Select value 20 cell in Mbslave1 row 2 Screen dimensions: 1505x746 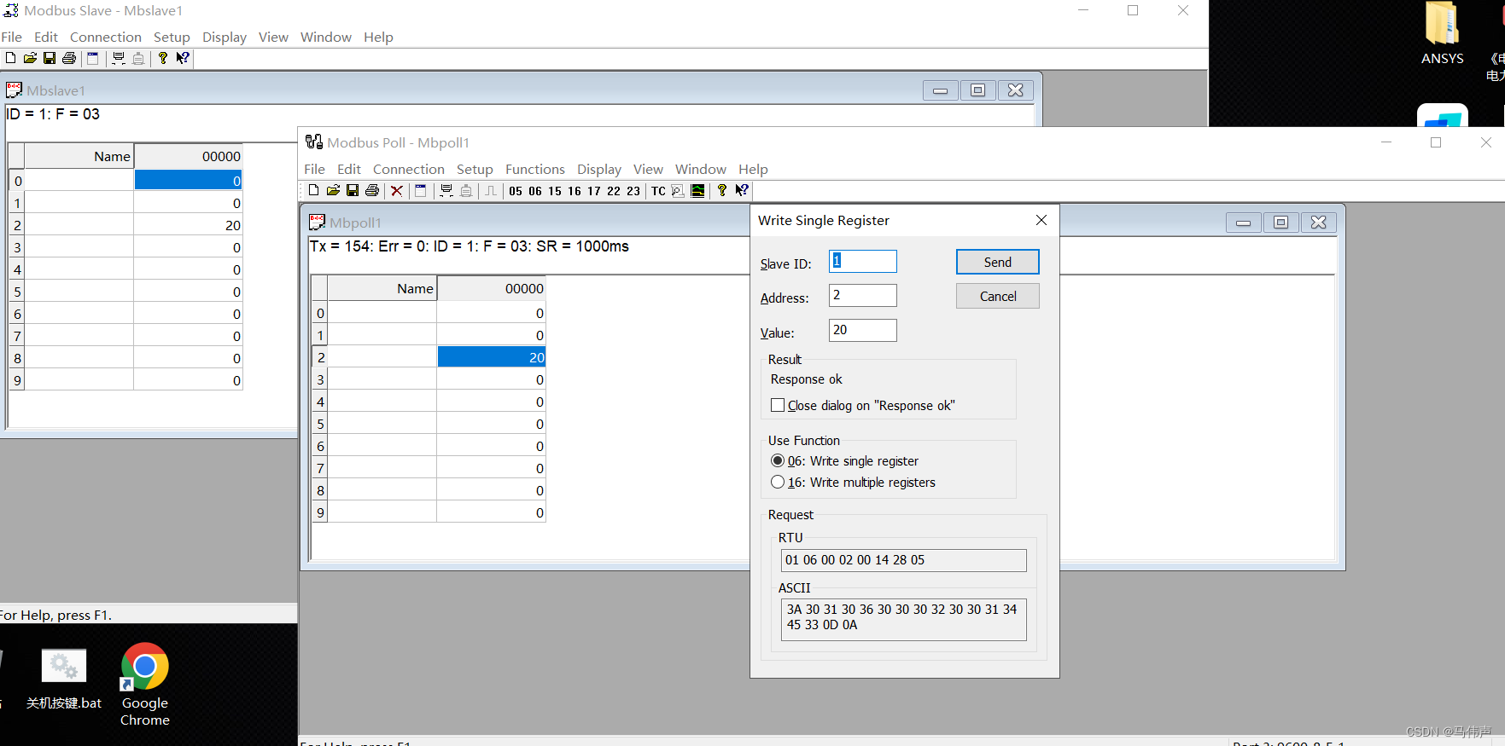[188, 225]
